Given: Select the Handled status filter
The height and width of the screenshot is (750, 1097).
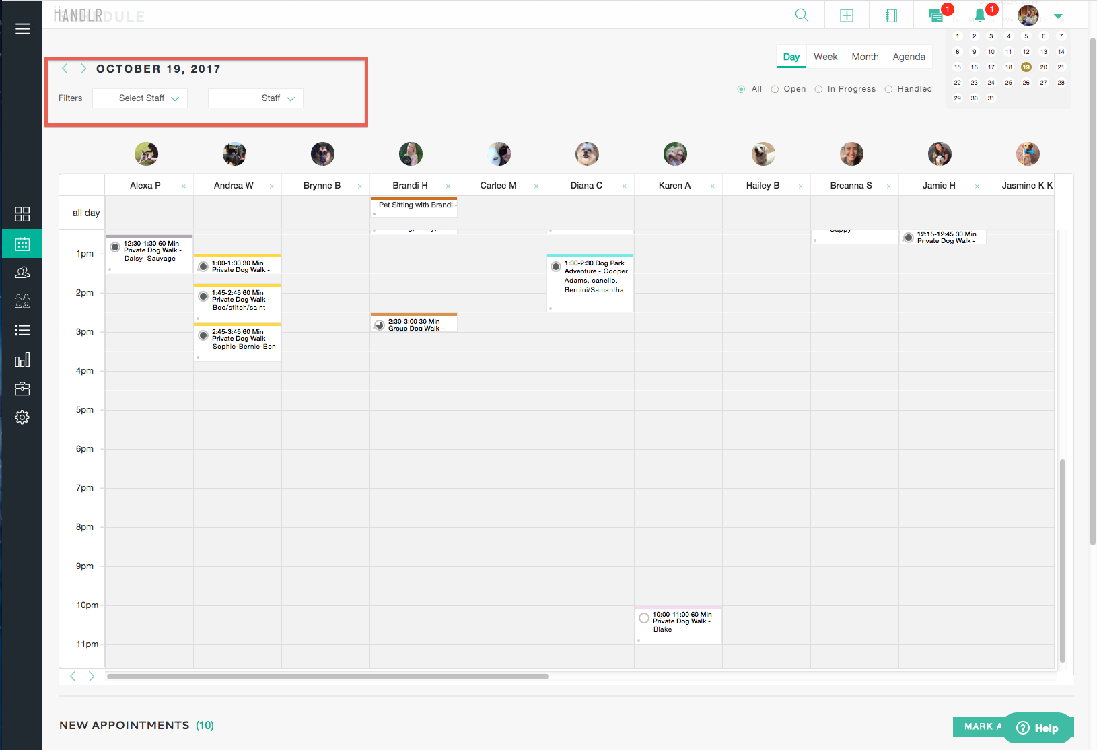Looking at the screenshot, I should [x=889, y=88].
